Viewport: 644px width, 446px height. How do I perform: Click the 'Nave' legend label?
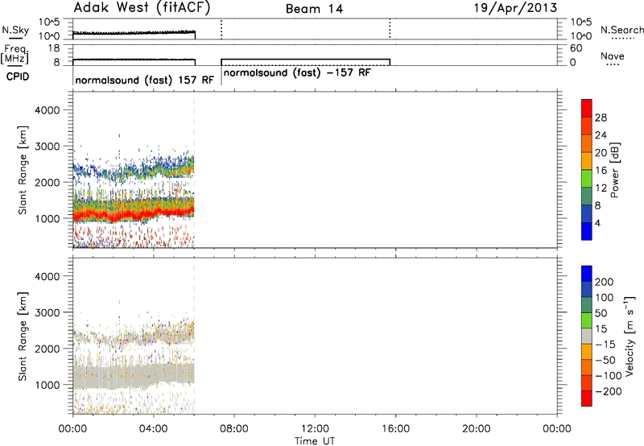613,56
